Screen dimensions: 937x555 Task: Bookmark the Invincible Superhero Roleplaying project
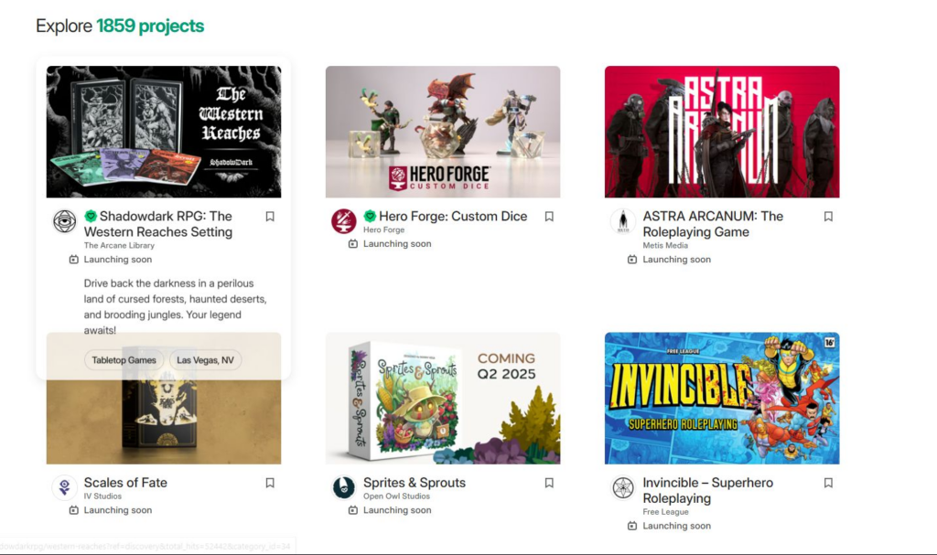pos(828,483)
